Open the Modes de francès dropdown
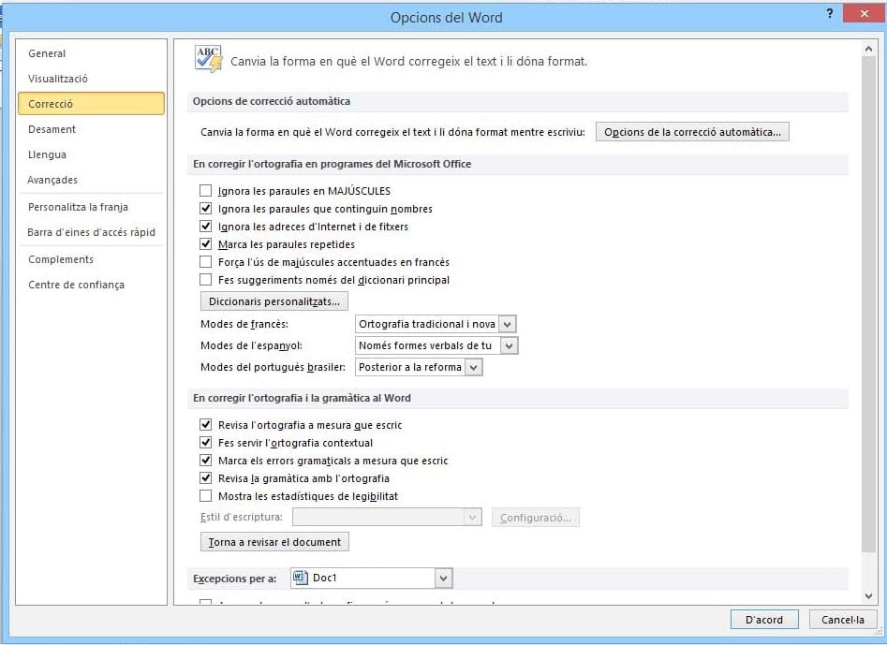The height and width of the screenshot is (645, 887). coord(507,324)
